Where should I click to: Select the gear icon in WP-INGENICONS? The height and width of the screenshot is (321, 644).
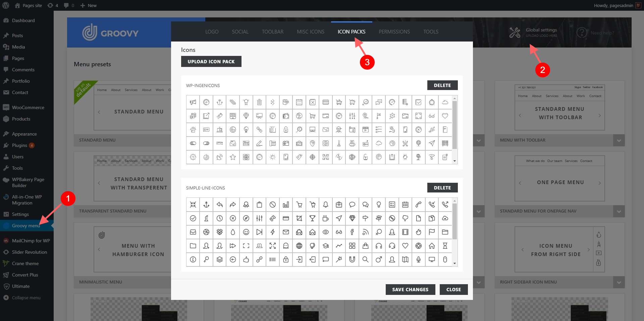193,157
